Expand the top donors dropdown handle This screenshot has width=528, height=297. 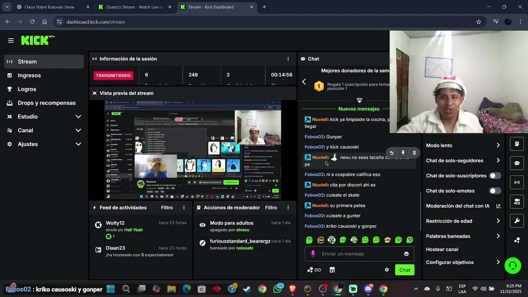[x=359, y=100]
